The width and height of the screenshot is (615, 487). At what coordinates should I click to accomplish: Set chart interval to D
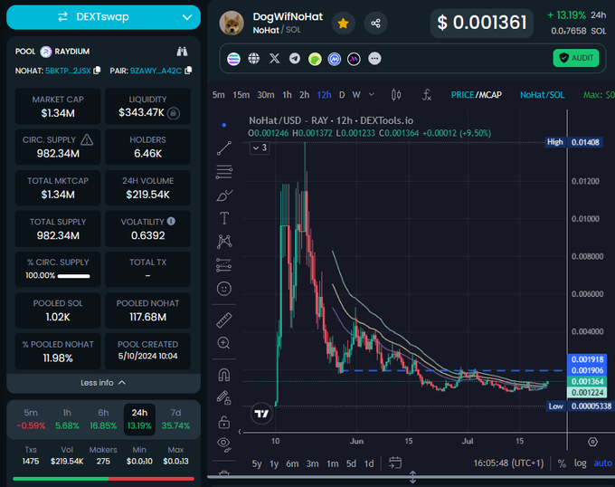tap(342, 95)
